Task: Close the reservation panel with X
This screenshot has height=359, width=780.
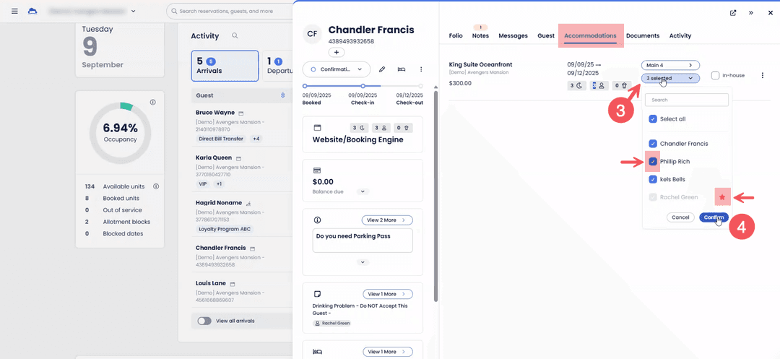Action: 770,13
